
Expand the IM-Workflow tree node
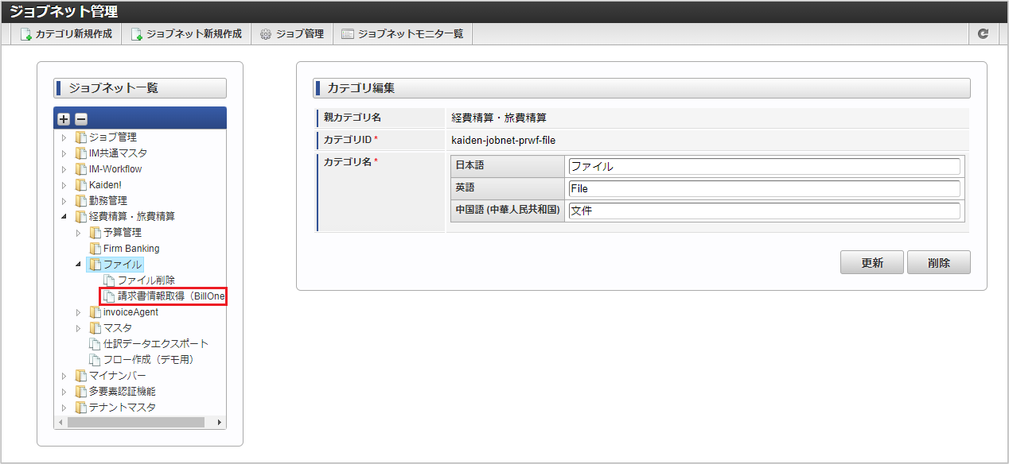(64, 169)
